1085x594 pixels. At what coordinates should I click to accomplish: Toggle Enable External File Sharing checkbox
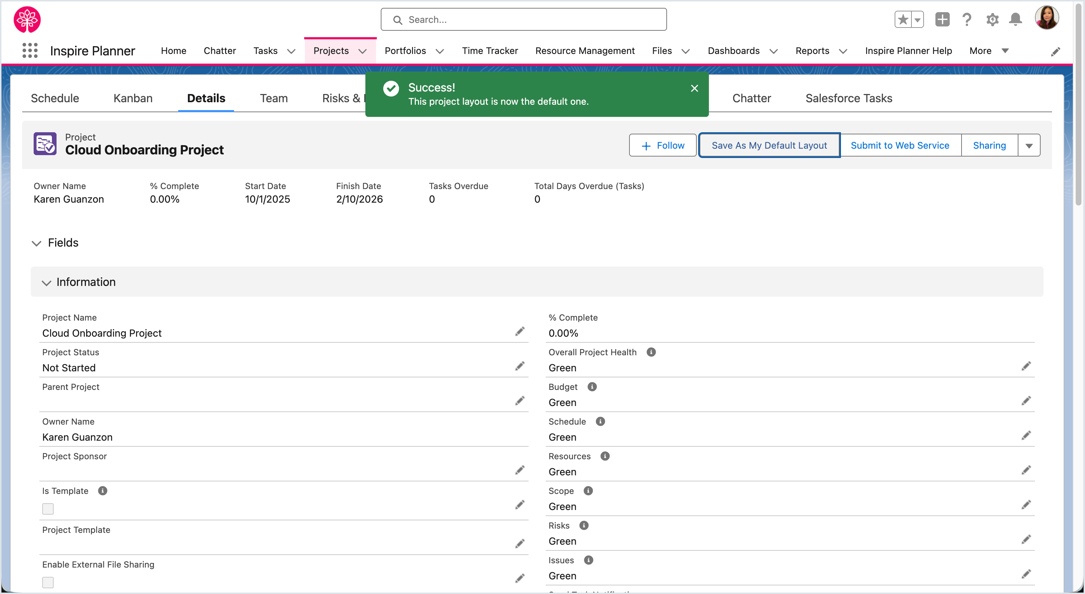click(x=48, y=582)
